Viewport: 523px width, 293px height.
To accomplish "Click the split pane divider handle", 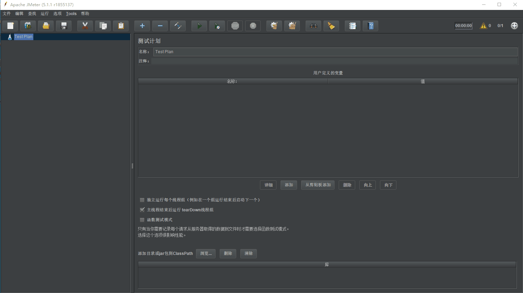I will click(132, 166).
